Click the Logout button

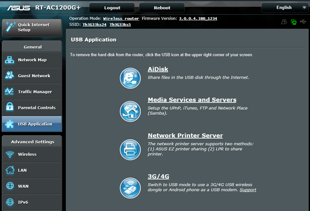pos(112,8)
